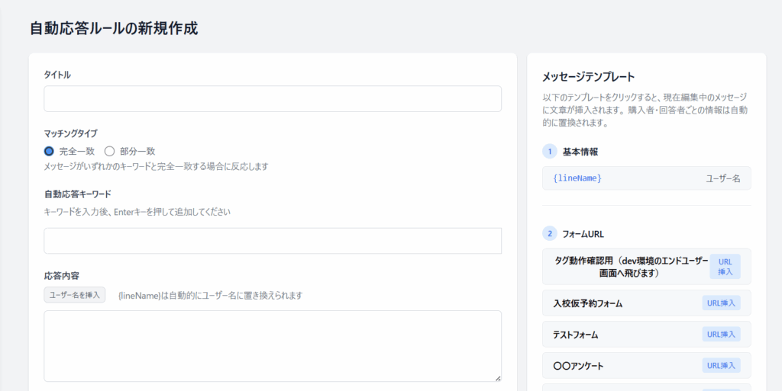Click URL挿入 next to 入校仮予約フォーム

click(x=721, y=303)
